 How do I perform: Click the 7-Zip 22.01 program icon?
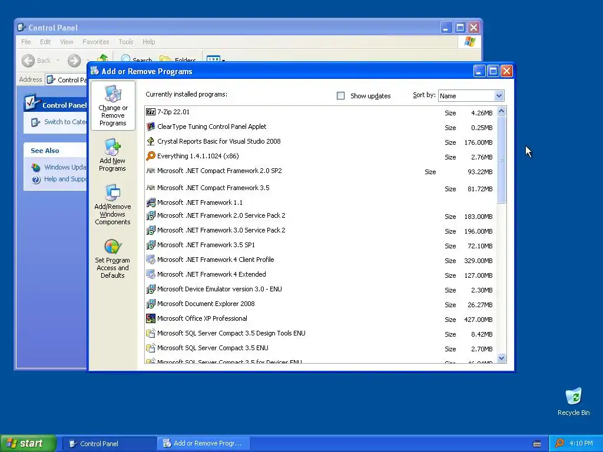151,112
